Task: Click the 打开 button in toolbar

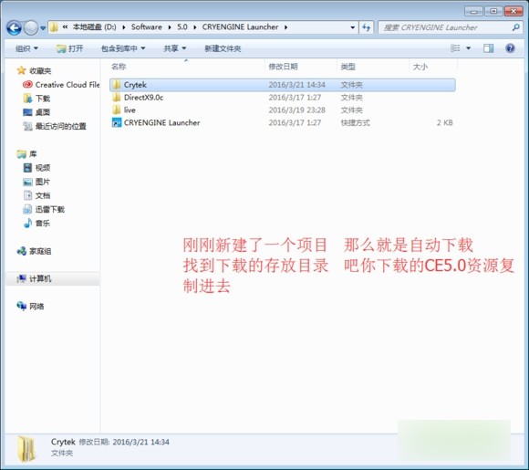Action: click(70, 48)
